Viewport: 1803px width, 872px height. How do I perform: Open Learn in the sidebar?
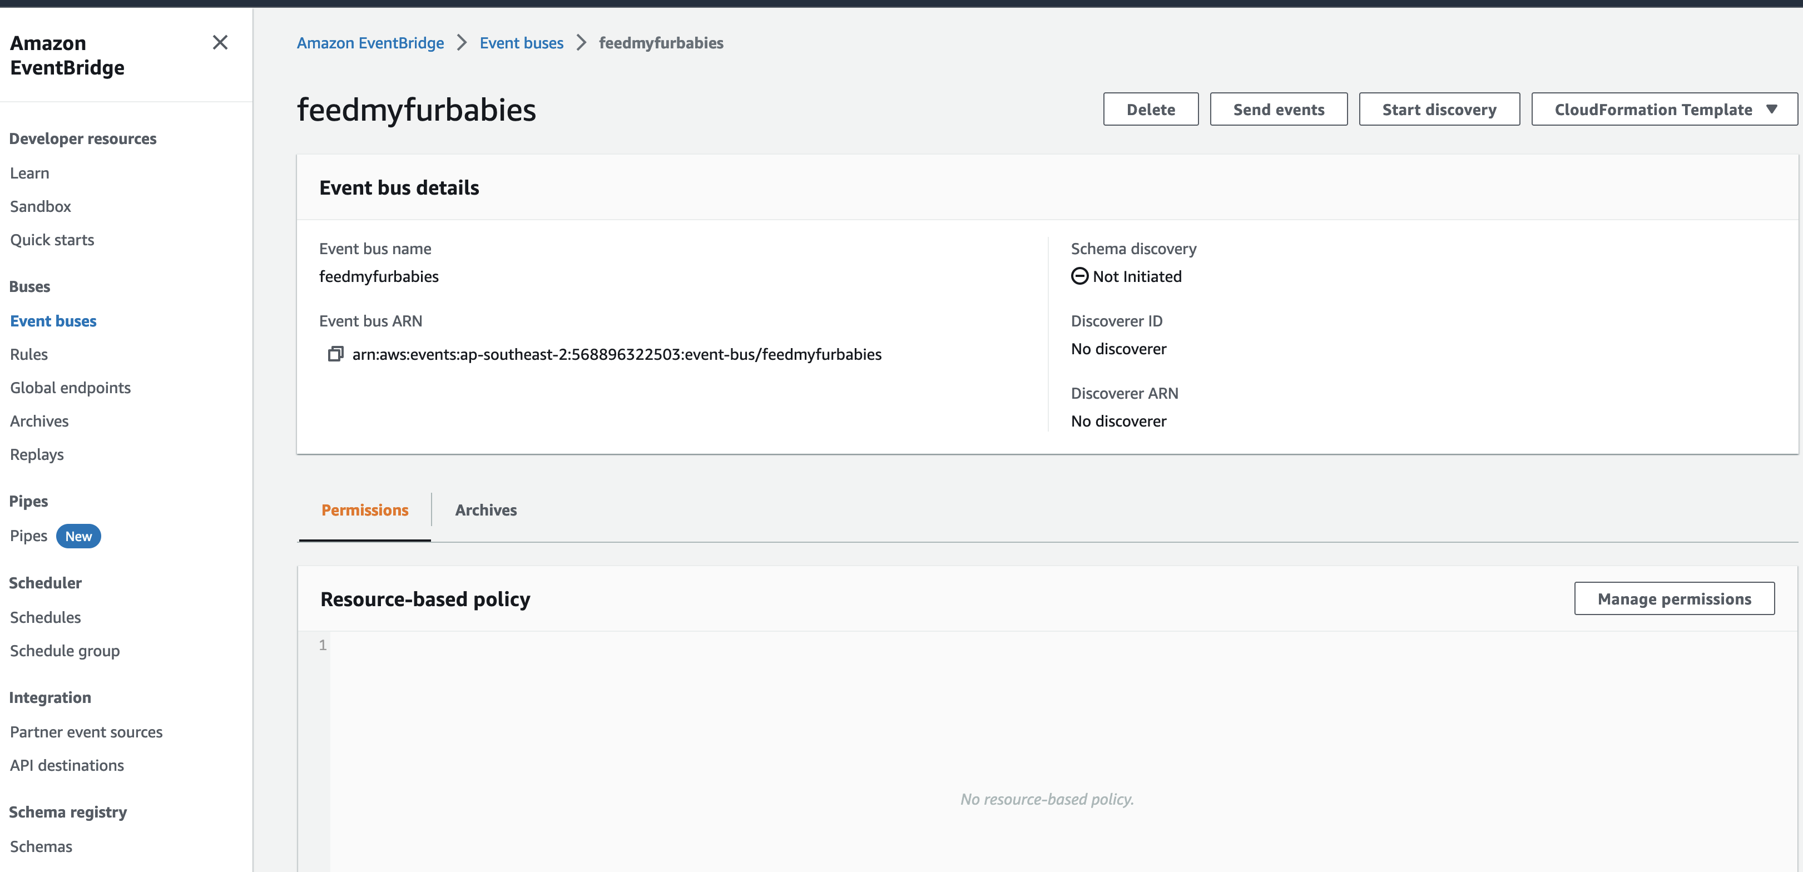point(29,173)
